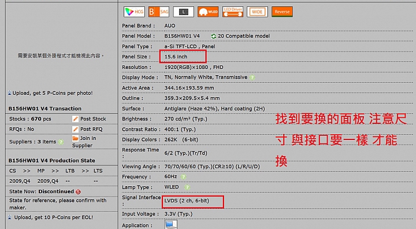Screen dimensions: 416x229
Task: Select the 400:1 contrast ratio value
Action: [x=180, y=130]
